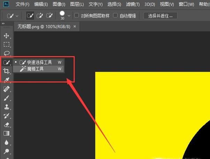Screen dimensions: 210x159
Task: Open the 编辑(E) menu
Action: click(41, 5)
